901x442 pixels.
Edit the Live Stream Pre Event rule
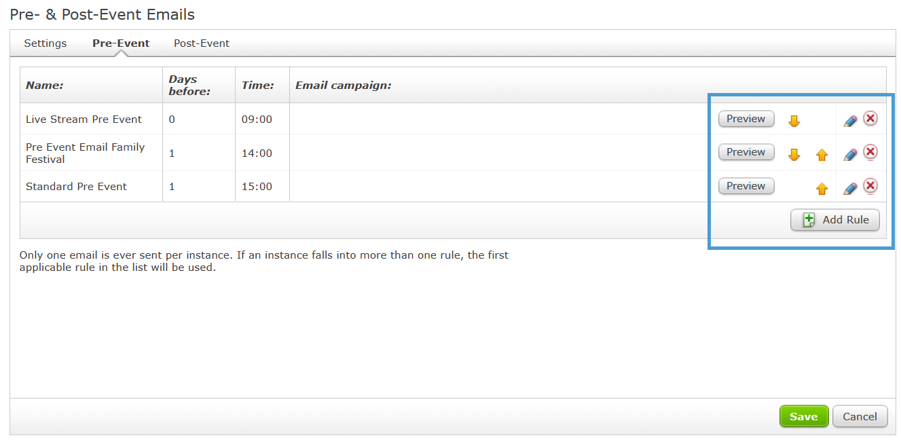click(850, 121)
